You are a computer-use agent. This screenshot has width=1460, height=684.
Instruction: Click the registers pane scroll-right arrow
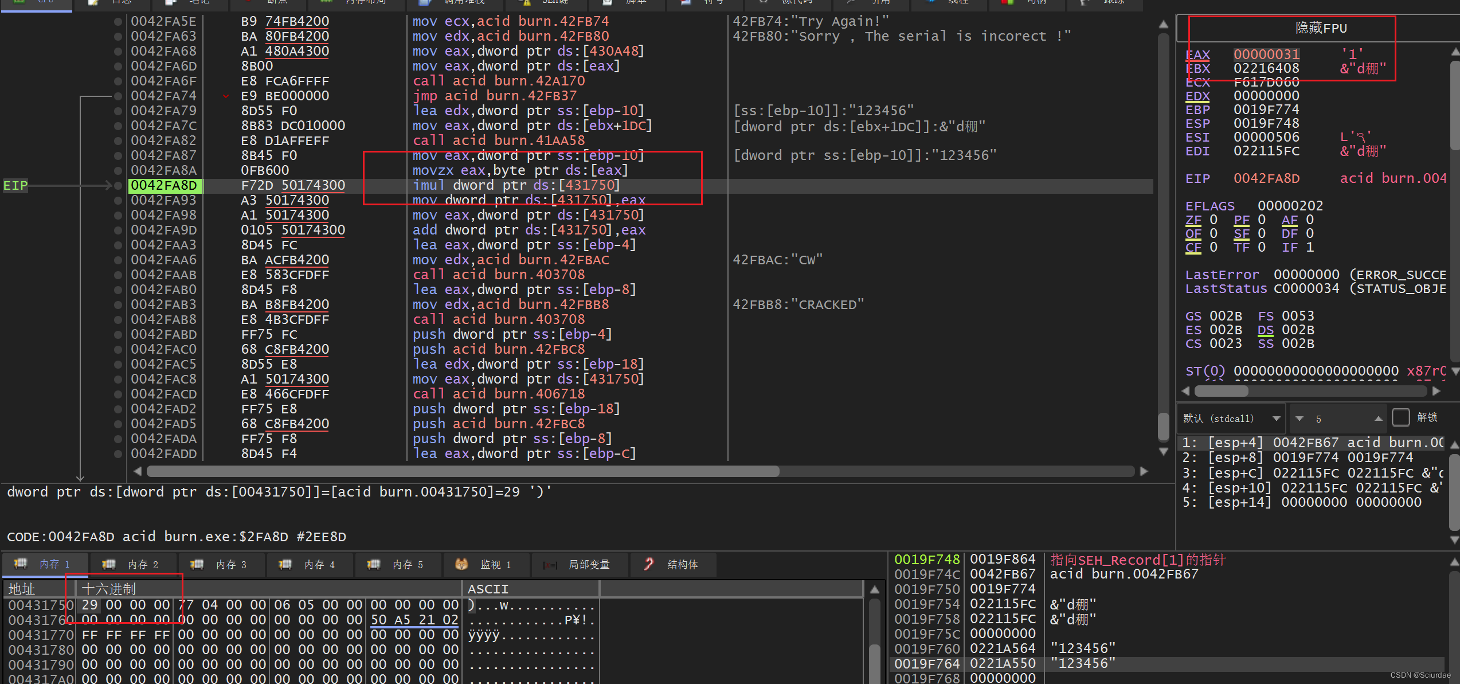click(x=1436, y=391)
